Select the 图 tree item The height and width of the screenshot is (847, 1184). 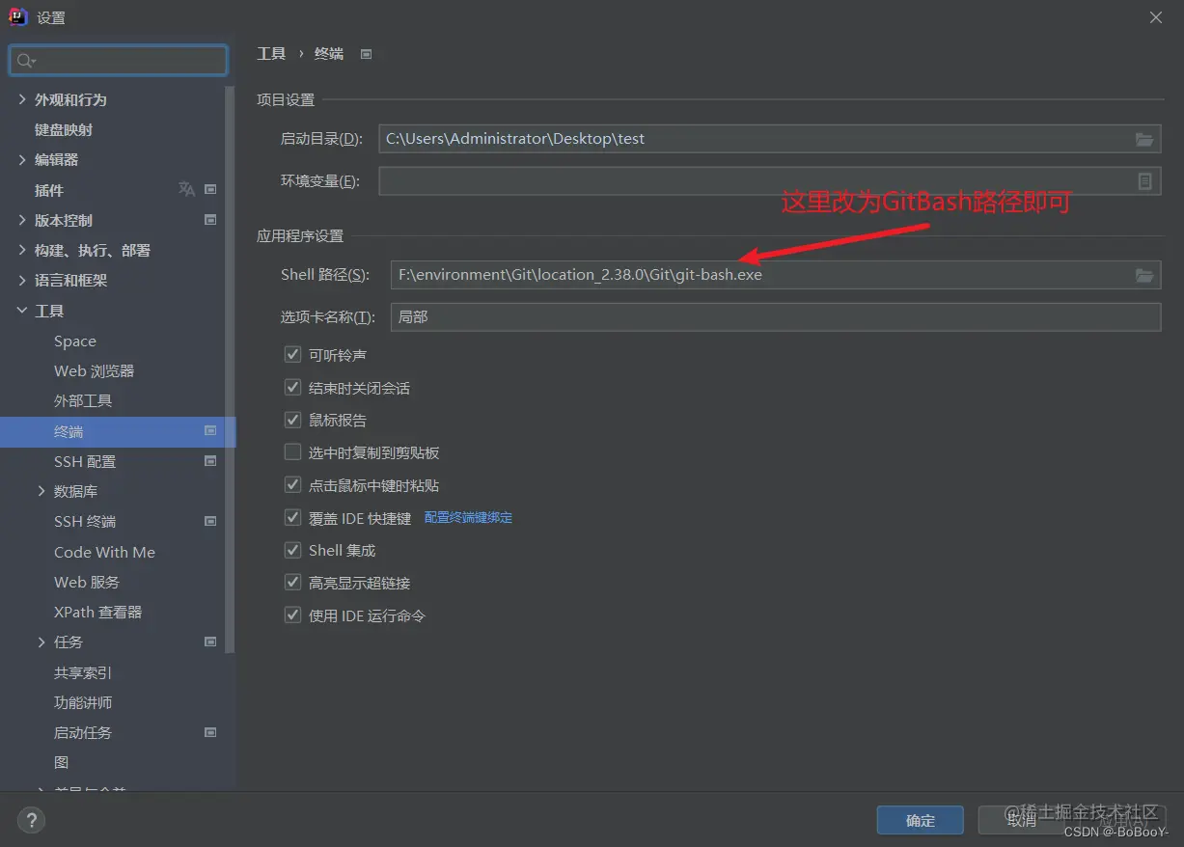click(x=62, y=762)
